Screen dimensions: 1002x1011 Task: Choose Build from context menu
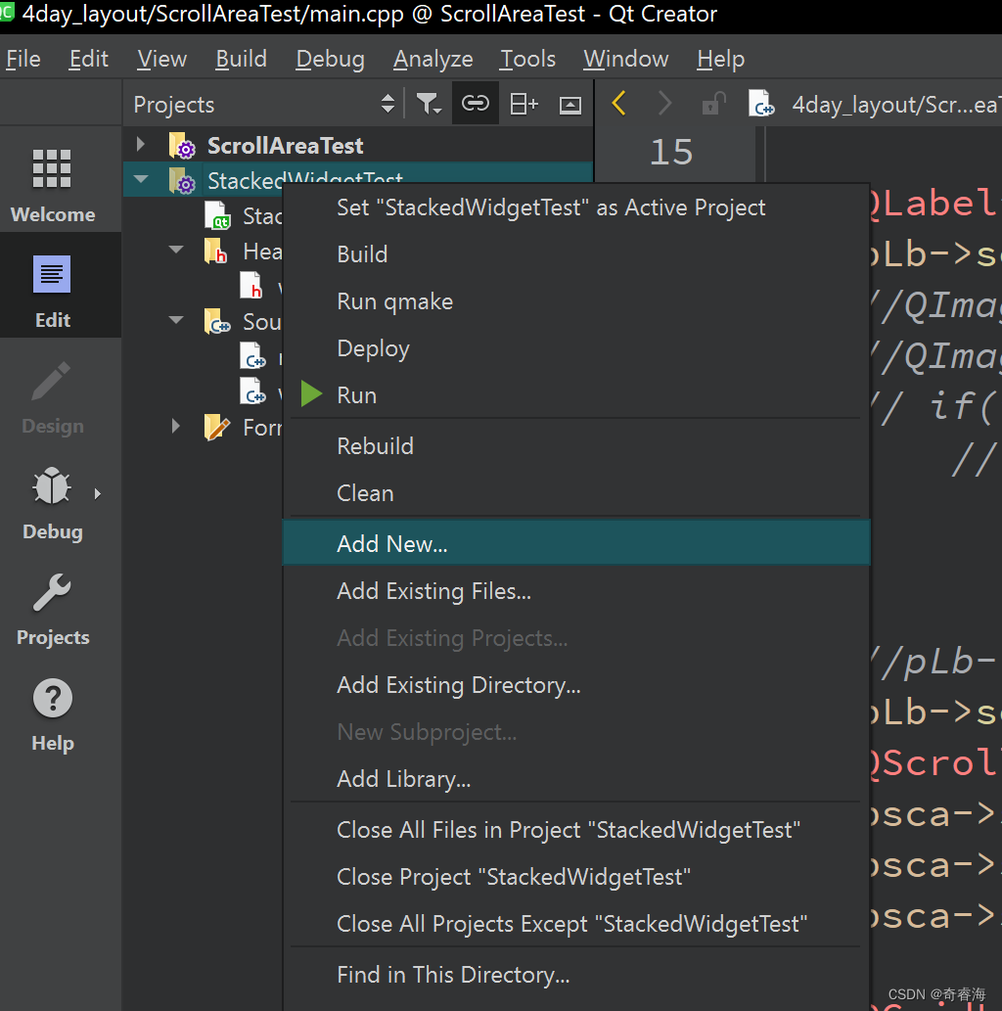click(576, 254)
